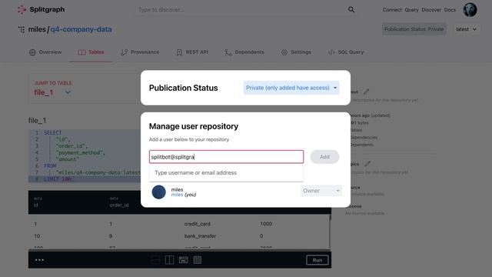Select the grid table layout icon

pyautogui.click(x=198, y=260)
